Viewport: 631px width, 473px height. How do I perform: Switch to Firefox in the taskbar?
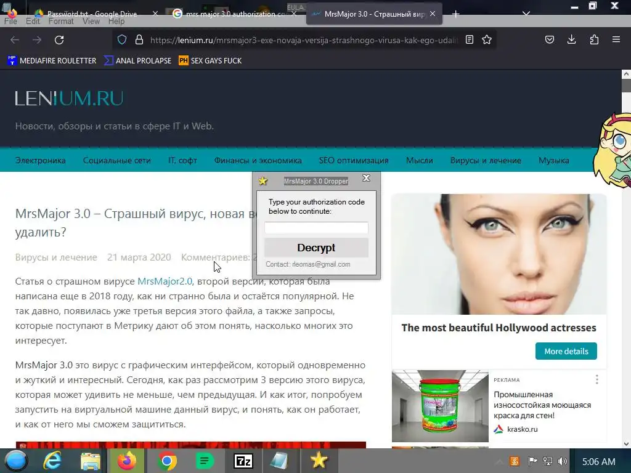tap(127, 461)
